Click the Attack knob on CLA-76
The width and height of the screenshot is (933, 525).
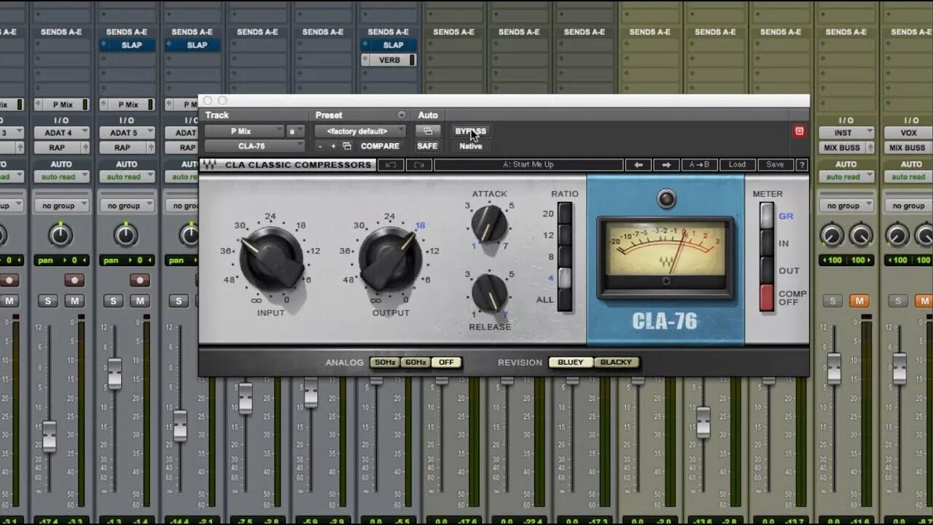(x=489, y=224)
